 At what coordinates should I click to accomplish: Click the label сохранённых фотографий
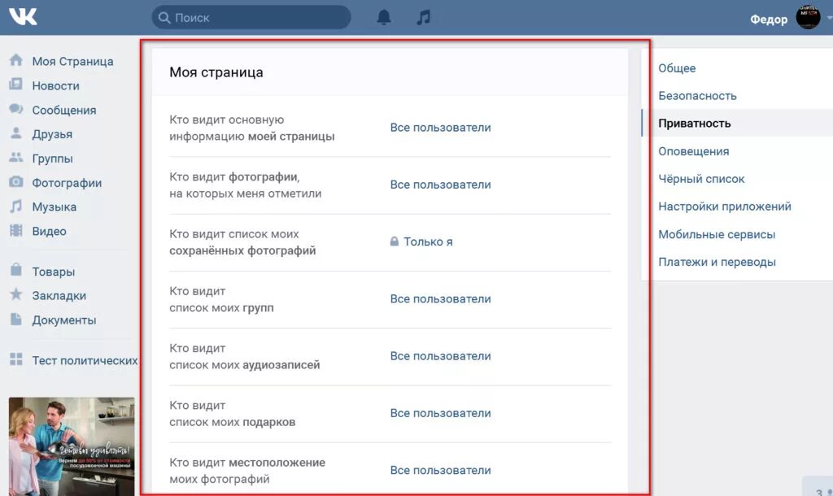pos(242,250)
